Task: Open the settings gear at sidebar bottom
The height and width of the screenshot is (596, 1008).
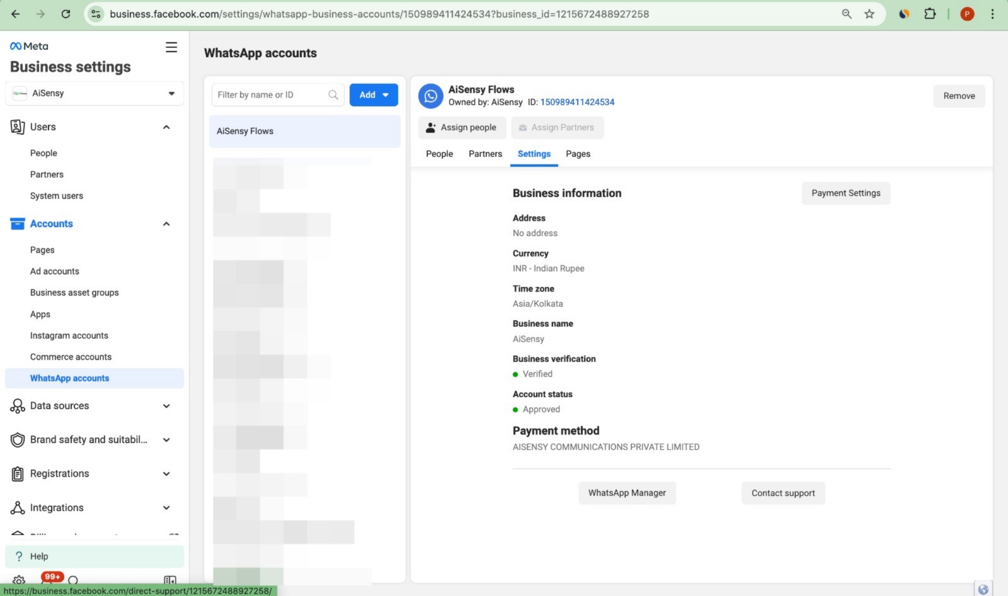Action: pos(19,580)
